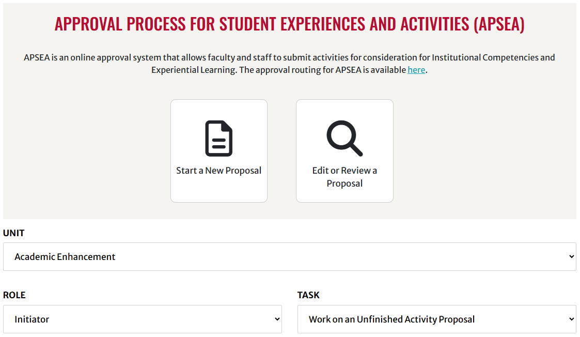Open the UNIT dropdown menu
Screen dimensions: 580x337
coord(290,257)
